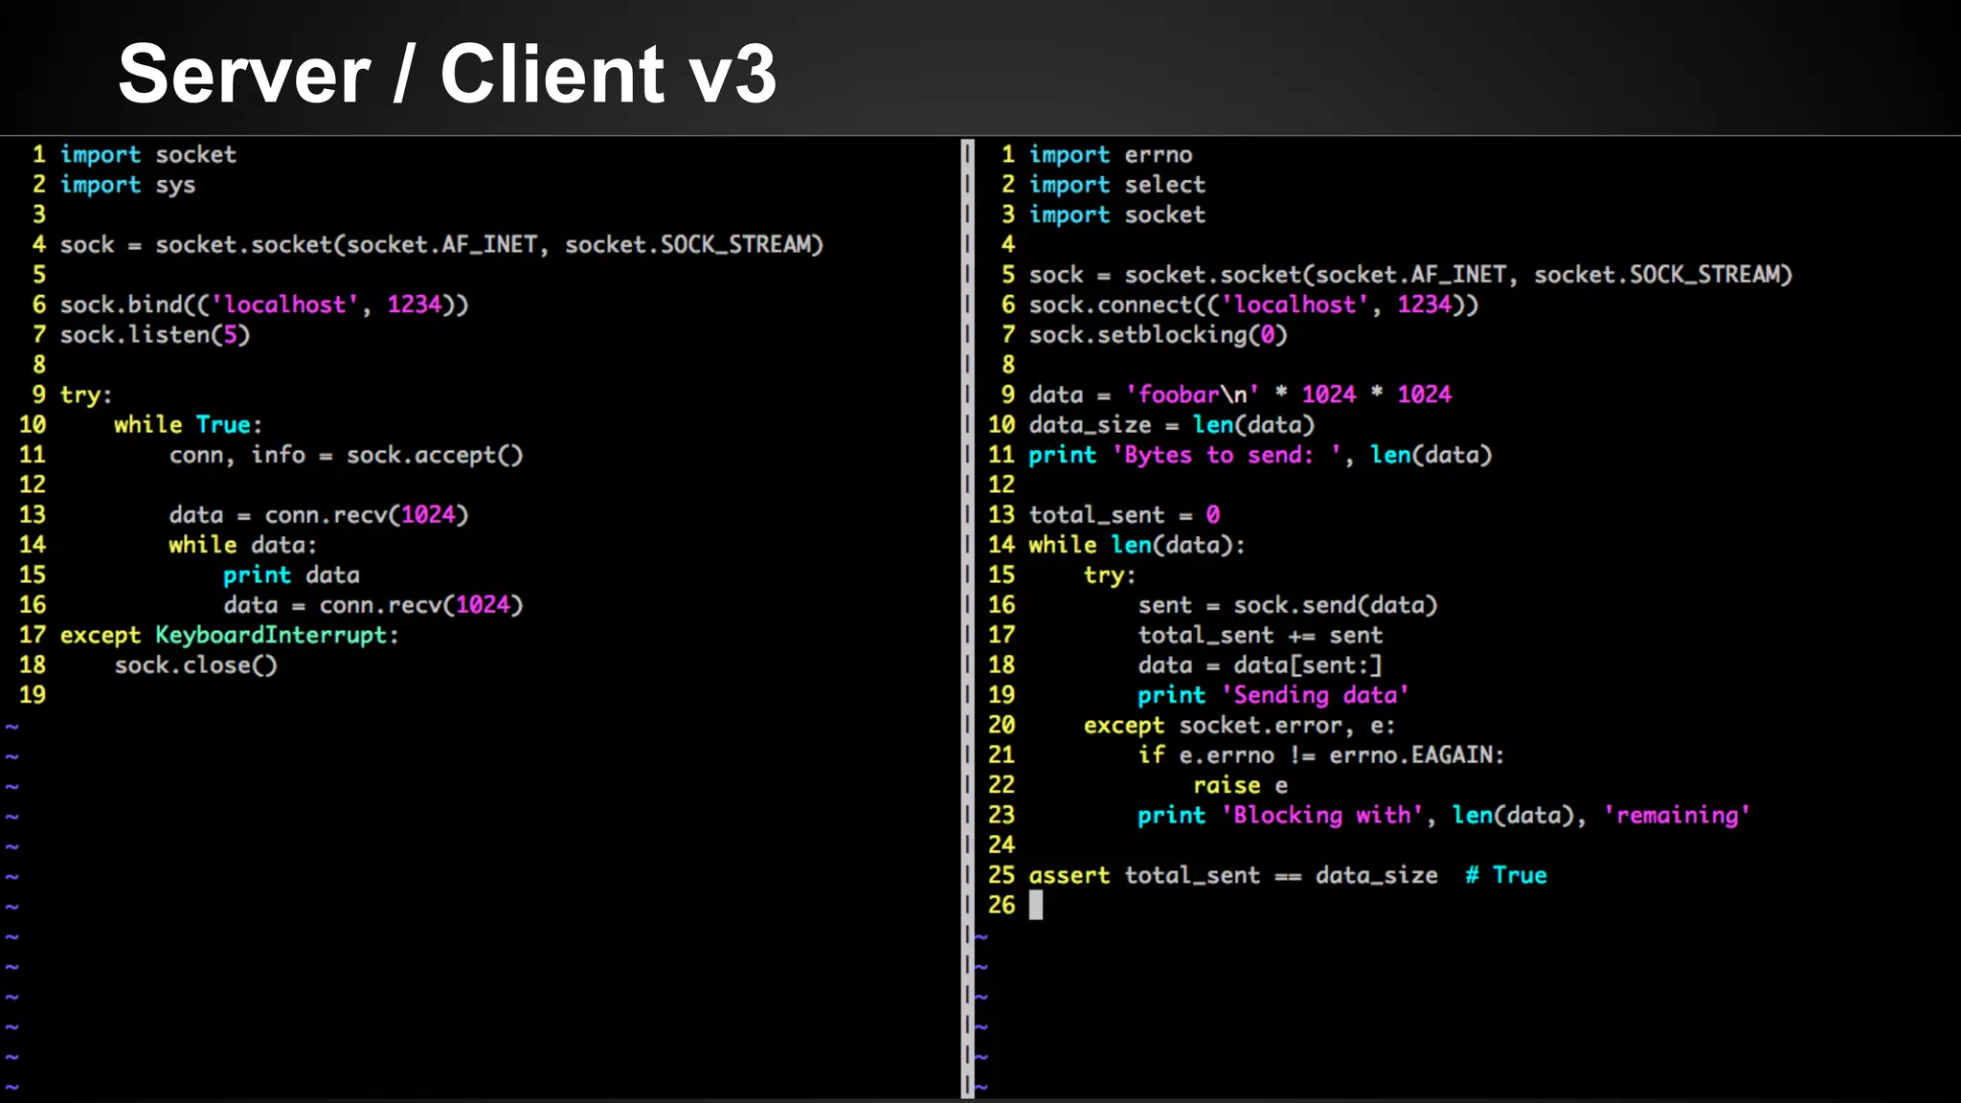The width and height of the screenshot is (1961, 1103).
Task: Click 'try:' on server line 9
Action: coord(86,395)
